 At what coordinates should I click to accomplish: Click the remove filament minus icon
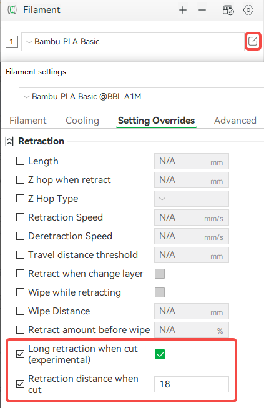(x=202, y=10)
